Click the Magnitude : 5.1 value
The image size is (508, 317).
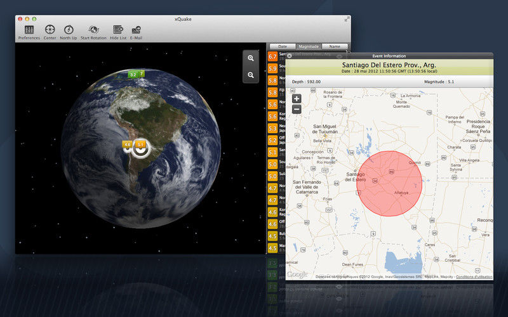click(439, 82)
